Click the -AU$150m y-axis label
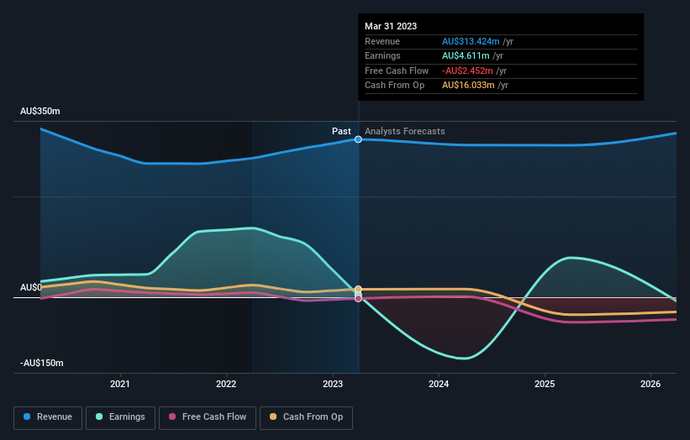Viewport: 690px width, 440px height. pos(42,363)
